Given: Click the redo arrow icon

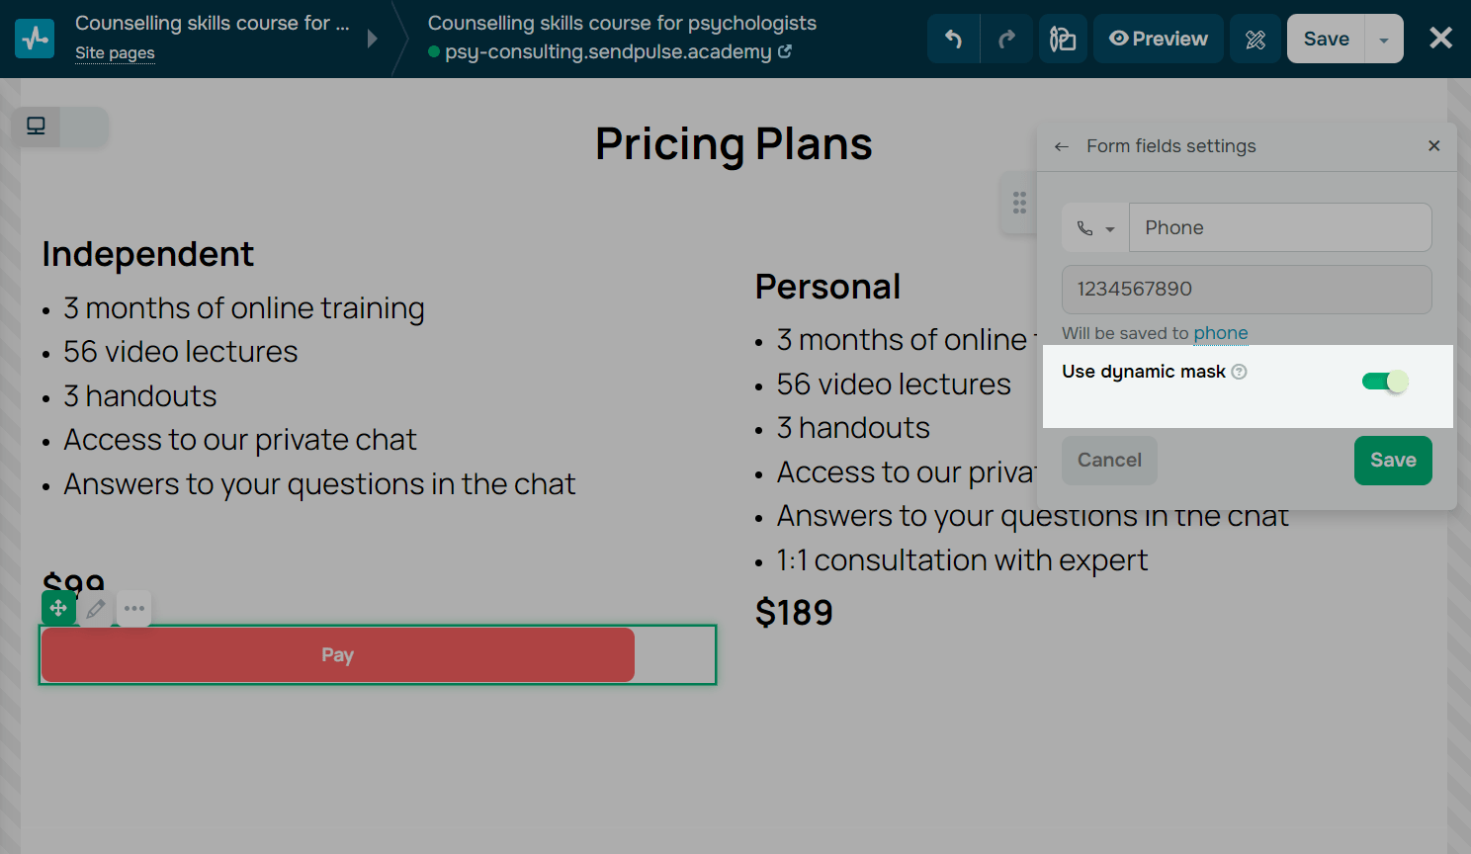Looking at the screenshot, I should 1006,40.
